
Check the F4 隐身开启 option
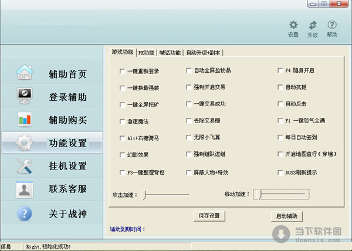[x=280, y=71]
